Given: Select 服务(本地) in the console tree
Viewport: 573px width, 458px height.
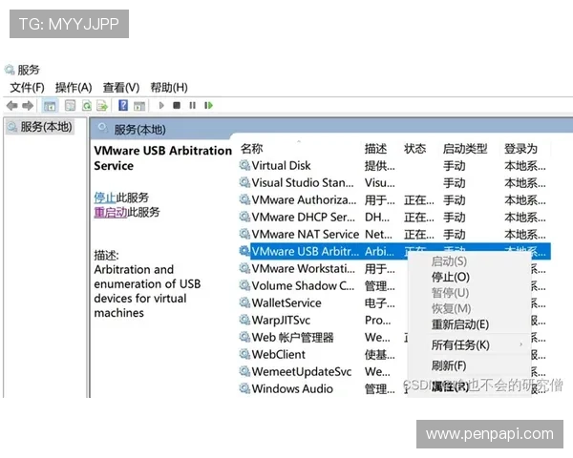Looking at the screenshot, I should pyautogui.click(x=45, y=127).
